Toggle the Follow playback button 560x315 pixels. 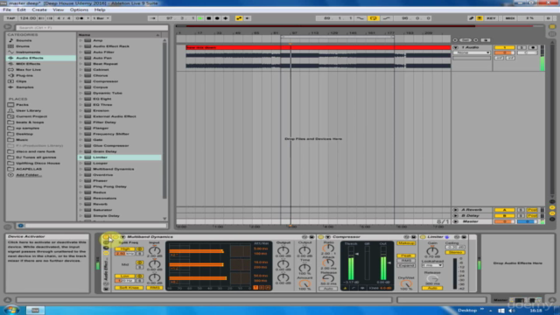(153, 18)
